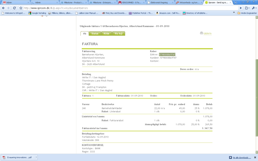The image size is (258, 161).
Task: Reload the page with the refresh icon
Action: pyautogui.click(x=14, y=8)
